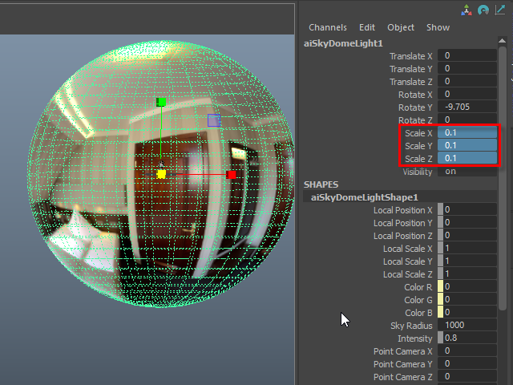The image size is (513, 385).
Task: Click the Intensity value field
Action: coord(469,338)
